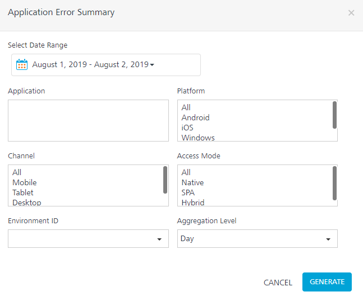Select Android in Platform list

[195, 117]
